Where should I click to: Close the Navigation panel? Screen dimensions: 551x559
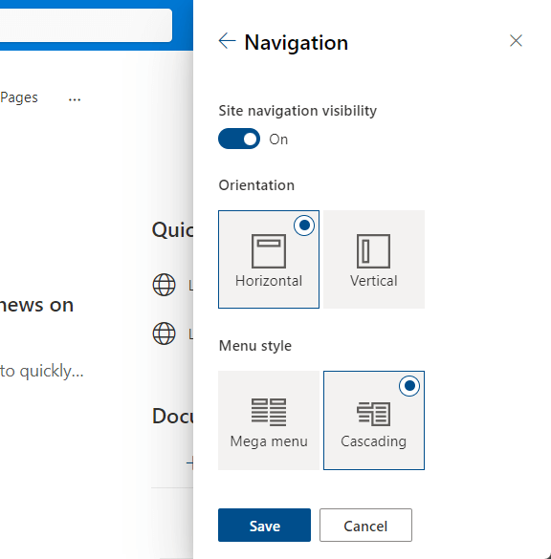point(516,41)
